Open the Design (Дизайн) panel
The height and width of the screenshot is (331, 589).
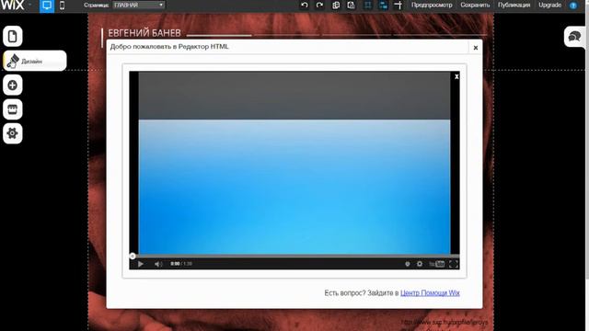[x=35, y=61]
